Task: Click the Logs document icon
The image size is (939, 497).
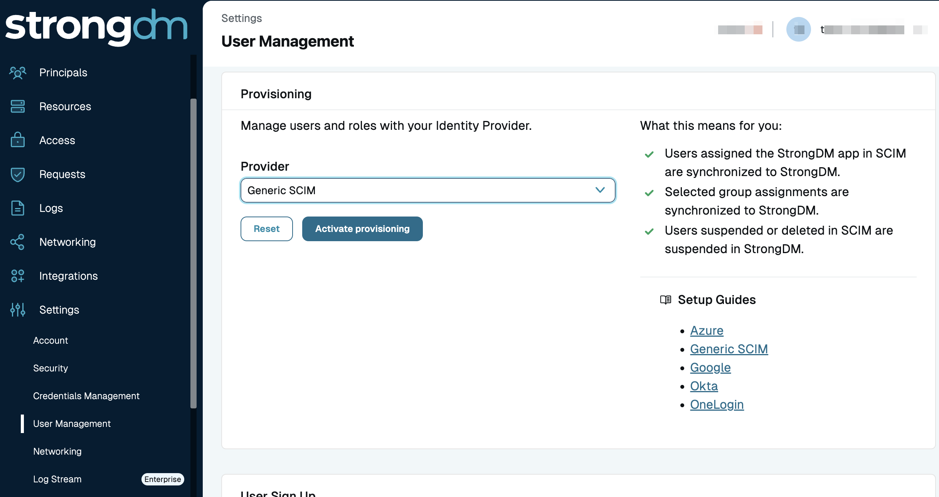Action: [17, 208]
